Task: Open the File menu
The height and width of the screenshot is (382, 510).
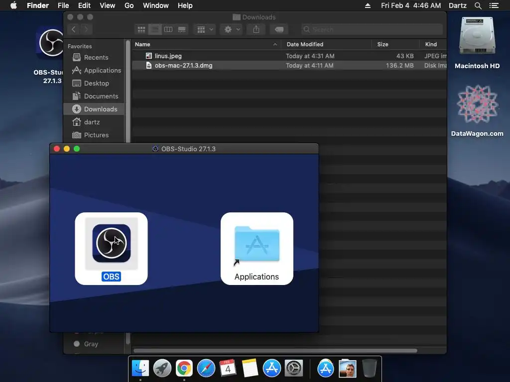Action: point(63,5)
